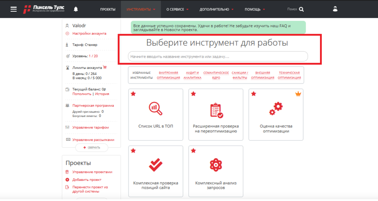Open Комплексный анализ запросов atom icon

(x=216, y=165)
